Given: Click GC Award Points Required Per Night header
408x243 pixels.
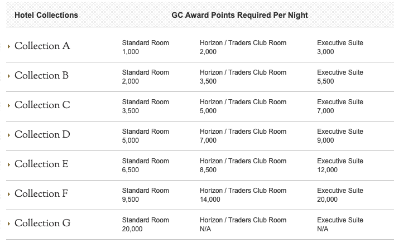Looking at the screenshot, I should pos(239,15).
